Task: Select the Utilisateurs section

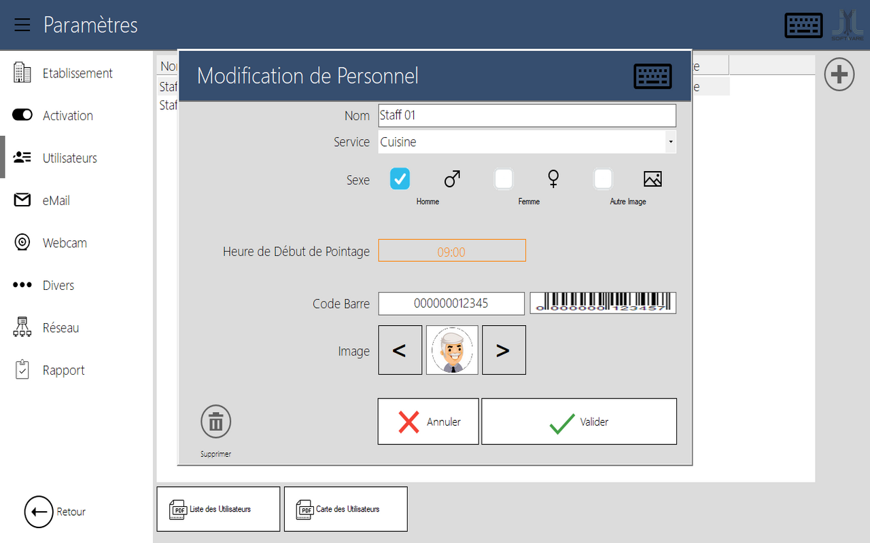Action: 76,157
